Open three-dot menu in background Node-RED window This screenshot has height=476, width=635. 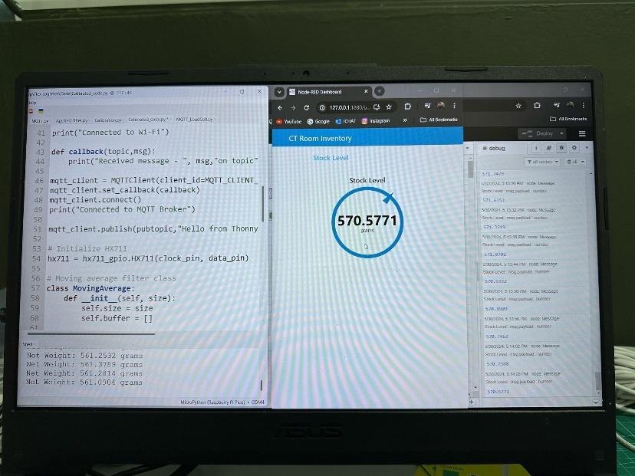click(x=583, y=105)
